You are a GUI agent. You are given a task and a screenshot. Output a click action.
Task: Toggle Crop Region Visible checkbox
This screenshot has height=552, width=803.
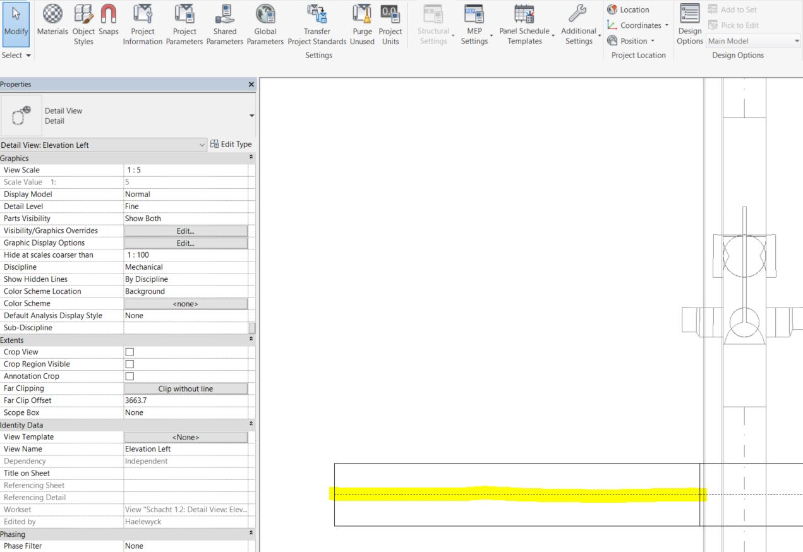coord(130,364)
